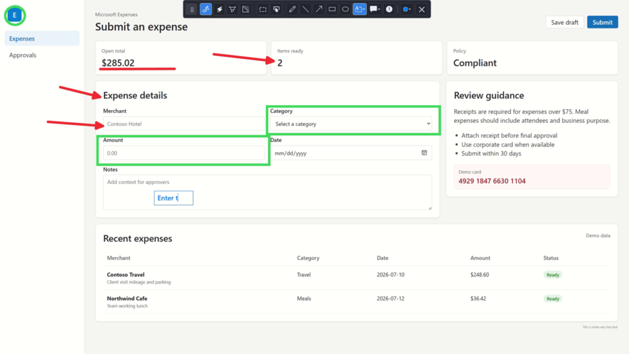Open the date picker calendar icon
629x354 pixels.
click(424, 152)
